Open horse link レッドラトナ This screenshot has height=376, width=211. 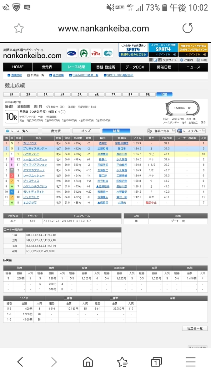pos(31,197)
